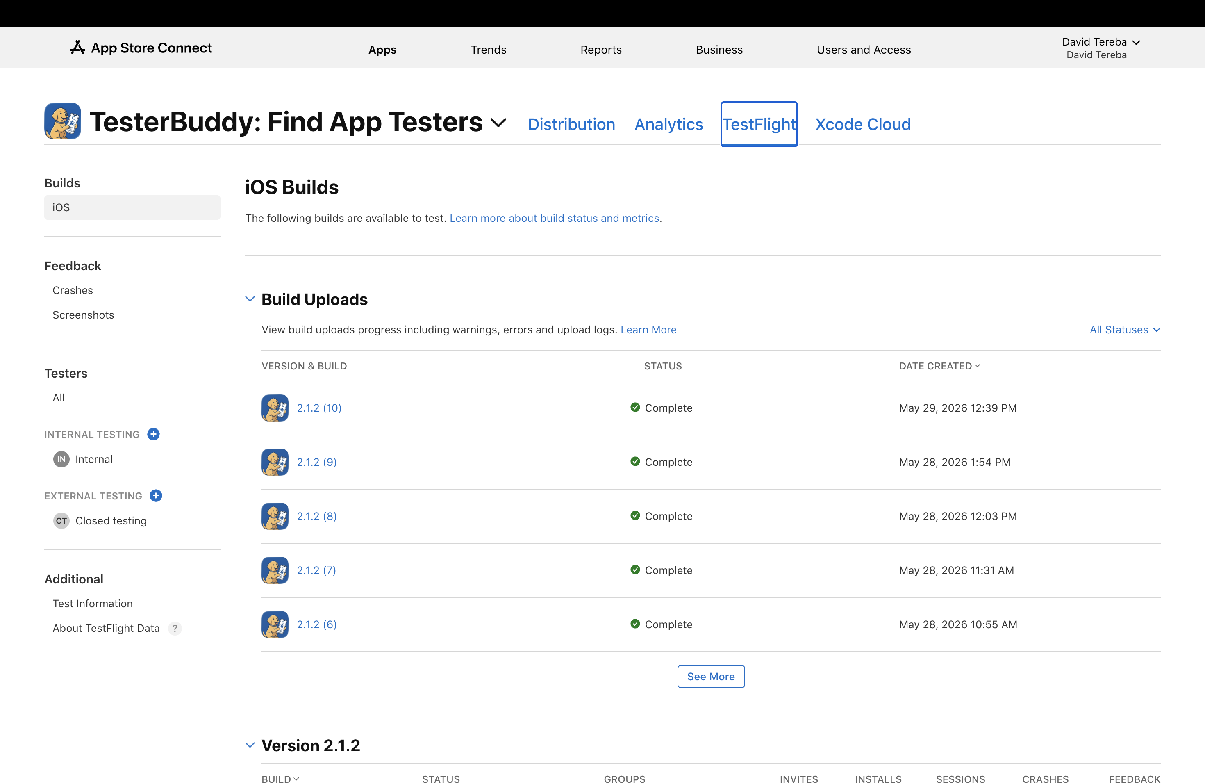The width and height of the screenshot is (1205, 784).
Task: Open build 2.1.2 (7)
Action: 316,570
